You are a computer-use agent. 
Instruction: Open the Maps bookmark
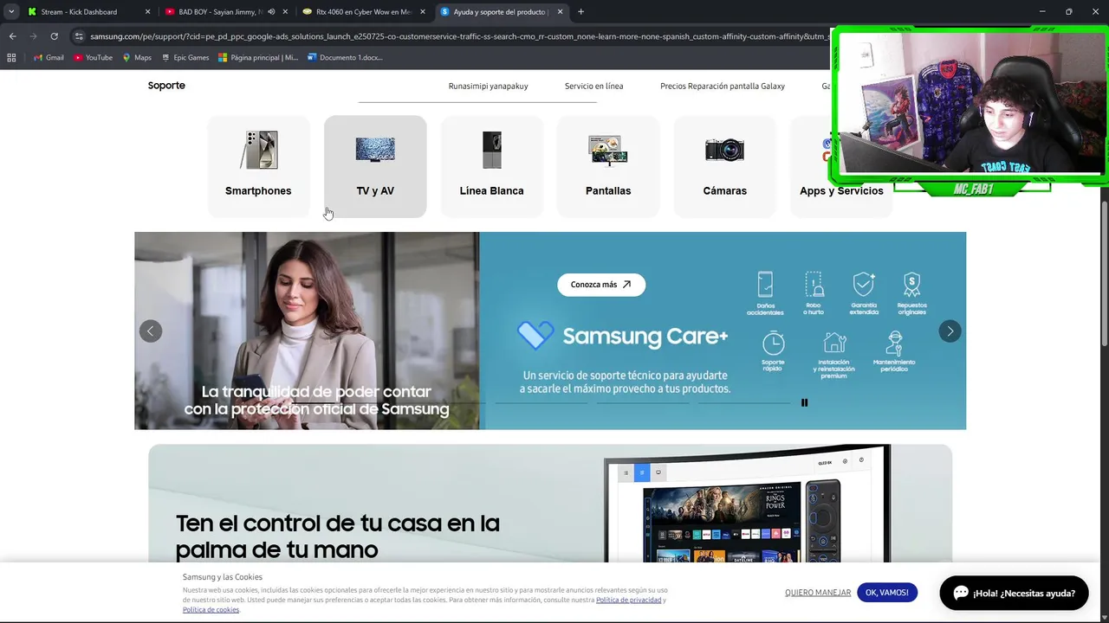pos(137,58)
